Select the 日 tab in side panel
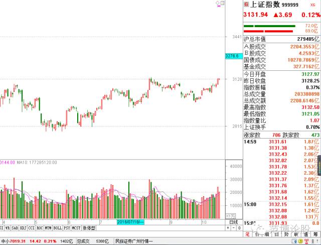Screen dimensions: 321x245 (276, 234)
